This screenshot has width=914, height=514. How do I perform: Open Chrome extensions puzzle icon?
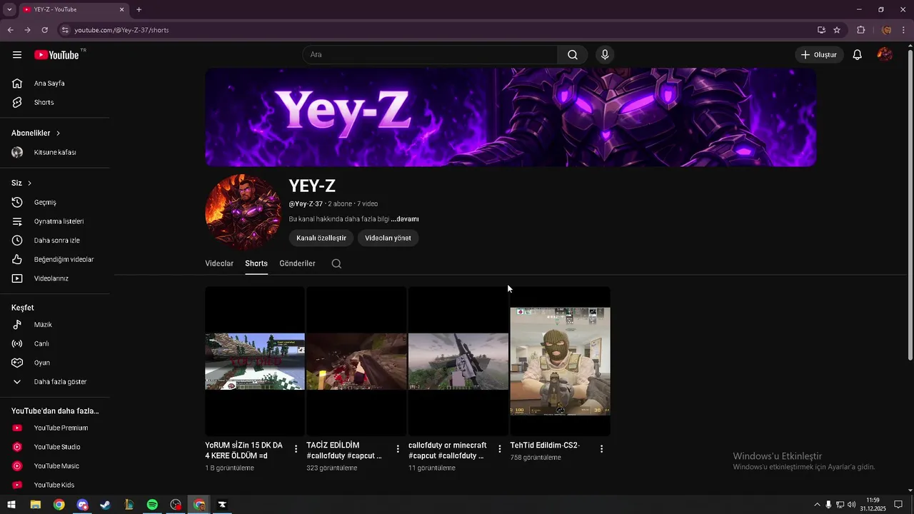(x=860, y=30)
